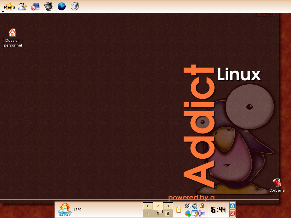Switch to virtual desktop 1
Screen dimensions: 291x218
tap(148, 206)
